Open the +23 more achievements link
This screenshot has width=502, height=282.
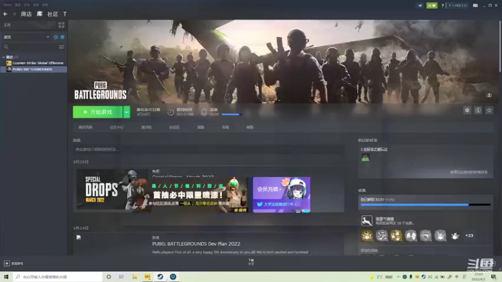(x=469, y=236)
